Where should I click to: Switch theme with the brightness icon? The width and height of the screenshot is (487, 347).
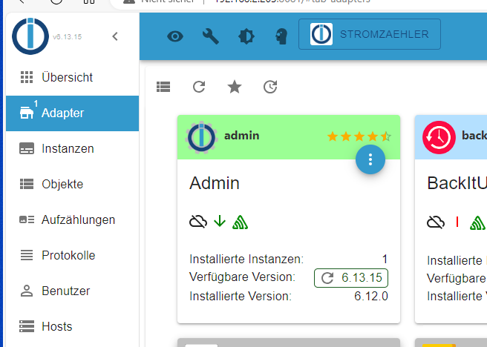(246, 36)
